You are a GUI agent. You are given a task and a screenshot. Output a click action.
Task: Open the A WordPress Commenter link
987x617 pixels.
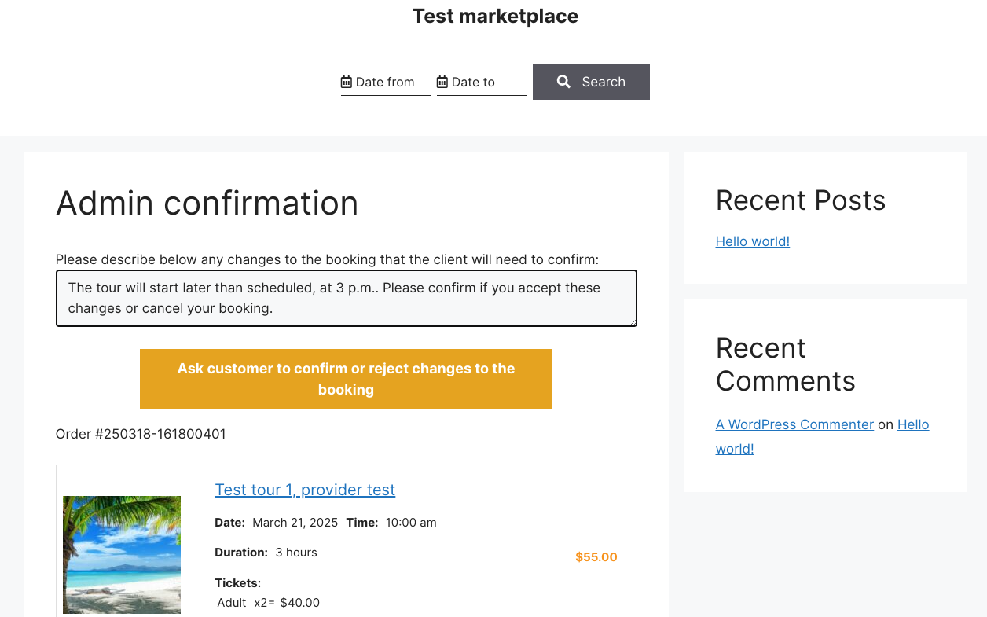pos(794,424)
